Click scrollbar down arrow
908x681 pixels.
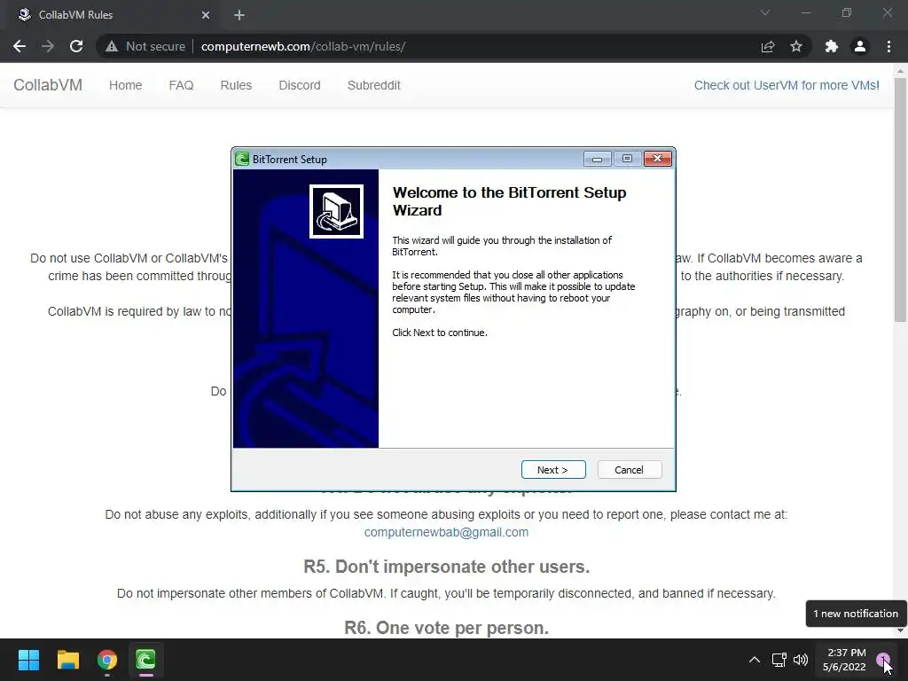point(900,630)
